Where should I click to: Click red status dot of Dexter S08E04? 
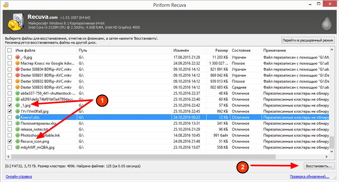(x=17, y=70)
